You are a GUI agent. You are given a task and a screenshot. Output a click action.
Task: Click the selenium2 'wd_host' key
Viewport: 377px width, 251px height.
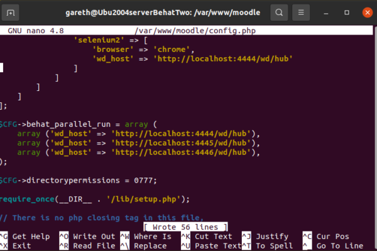pyautogui.click(x=113, y=59)
